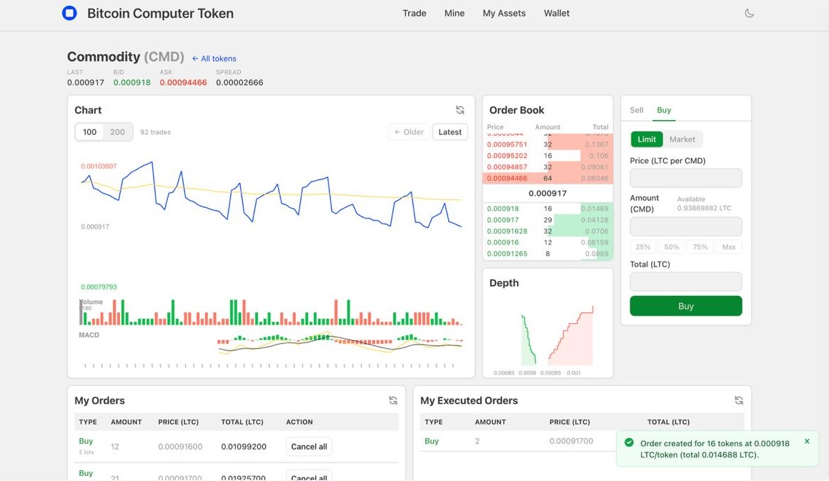Click AMOUNT header in My Executed Orders
The image size is (829, 481).
490,422
